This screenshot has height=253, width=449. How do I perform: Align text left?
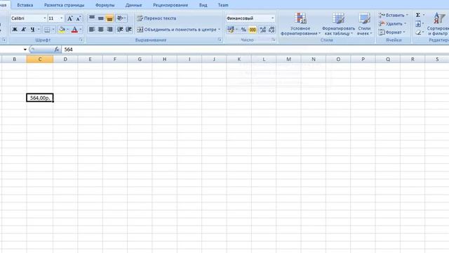point(92,30)
